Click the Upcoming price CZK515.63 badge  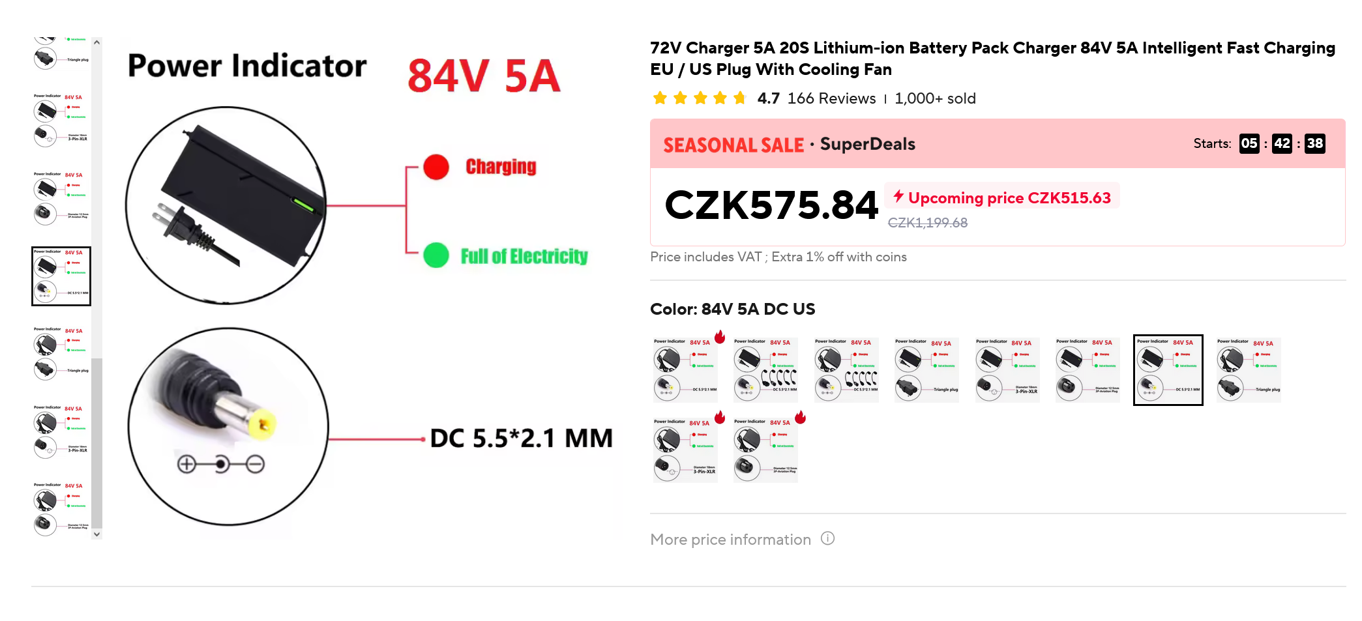pyautogui.click(x=1002, y=197)
